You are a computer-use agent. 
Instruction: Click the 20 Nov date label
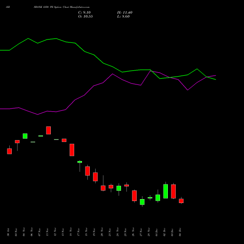(x=102, y=232)
